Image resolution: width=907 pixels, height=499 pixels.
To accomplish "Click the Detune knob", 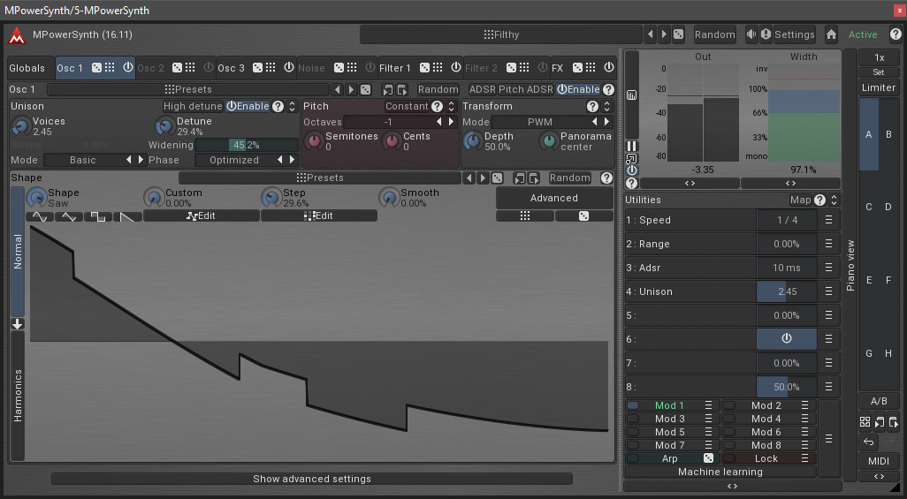I will coord(164,126).
